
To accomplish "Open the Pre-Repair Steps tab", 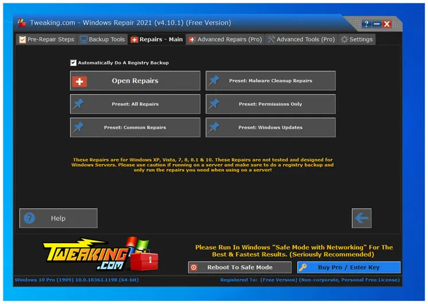I will [47, 39].
